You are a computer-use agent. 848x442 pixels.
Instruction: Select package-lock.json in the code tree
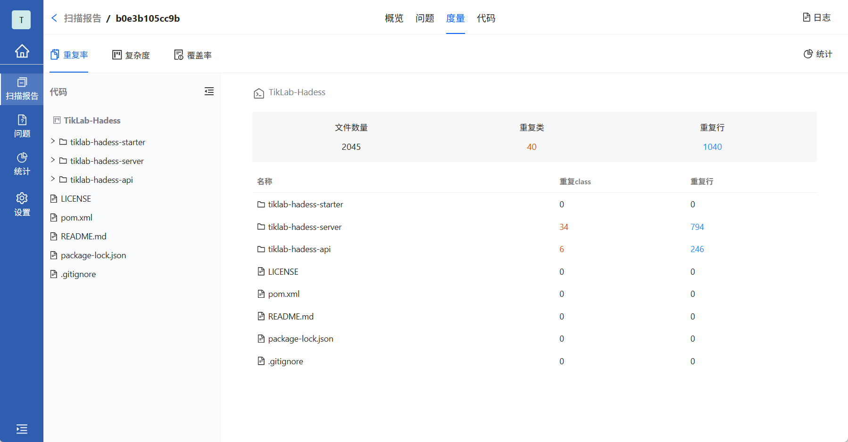pos(88,255)
